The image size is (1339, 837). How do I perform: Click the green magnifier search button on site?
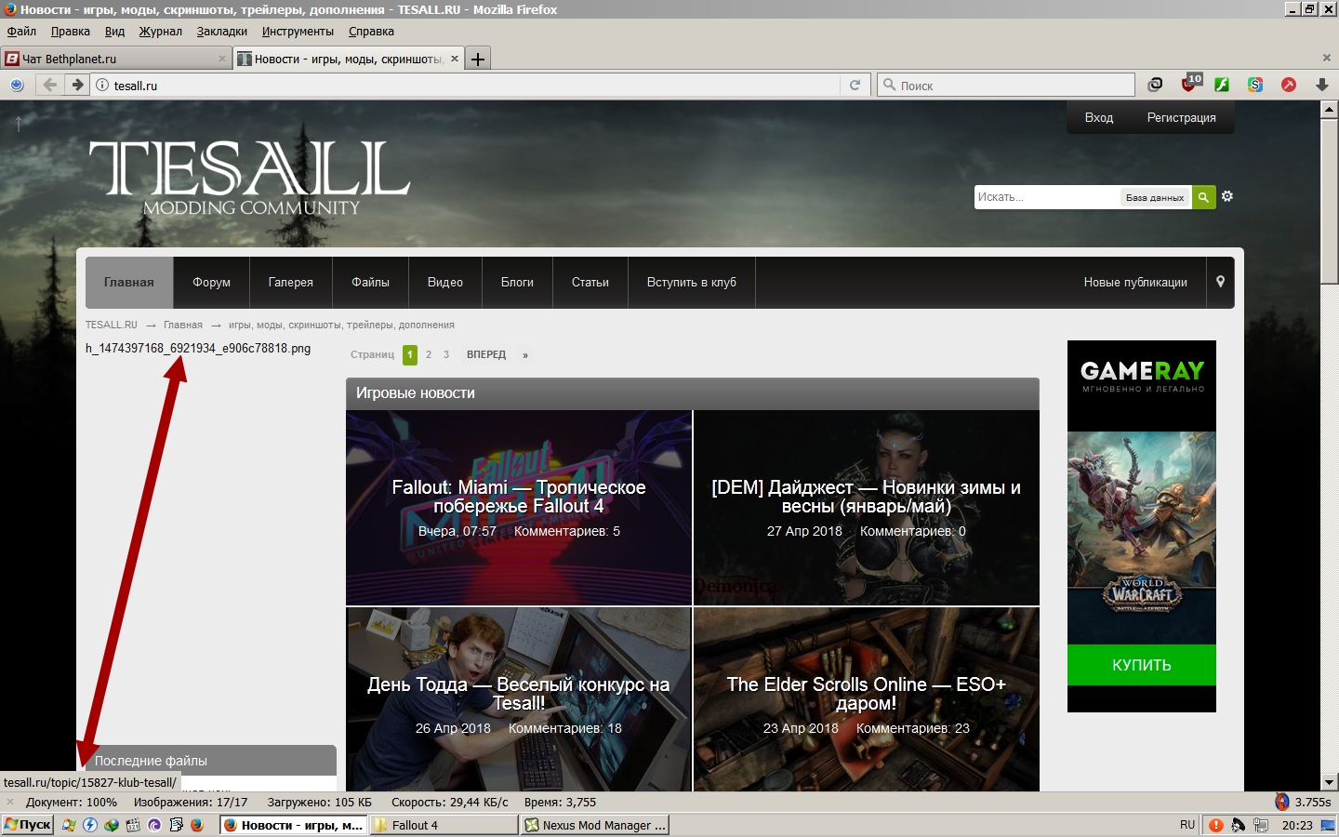[x=1203, y=197]
